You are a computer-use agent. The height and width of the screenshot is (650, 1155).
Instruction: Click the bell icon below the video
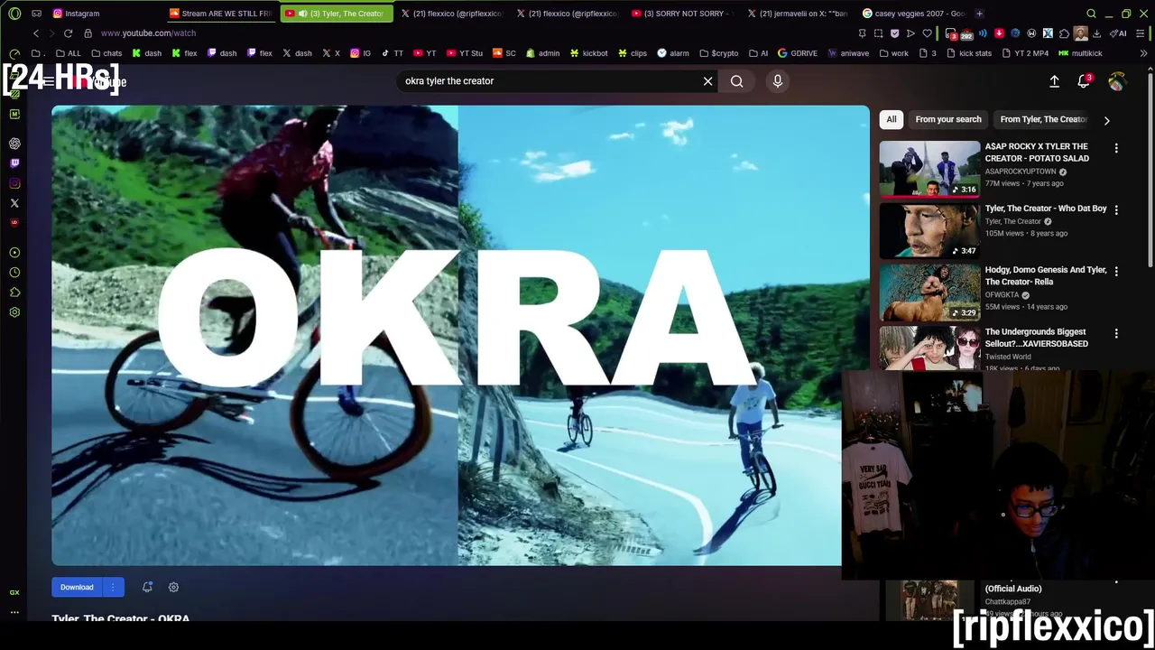(x=147, y=587)
